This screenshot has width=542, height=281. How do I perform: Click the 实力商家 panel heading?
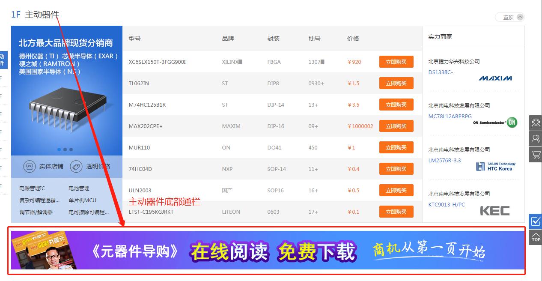pyautogui.click(x=440, y=36)
